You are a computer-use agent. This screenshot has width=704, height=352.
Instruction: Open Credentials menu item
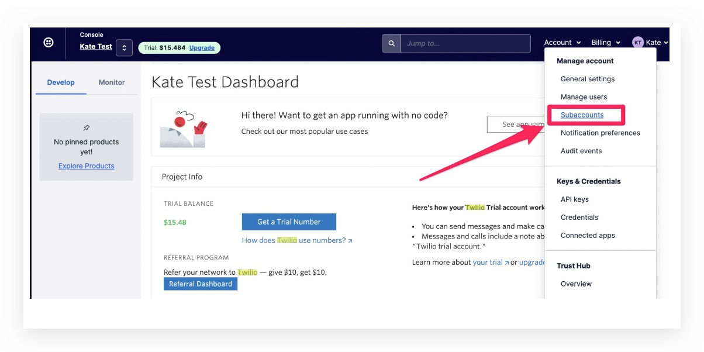coord(579,218)
